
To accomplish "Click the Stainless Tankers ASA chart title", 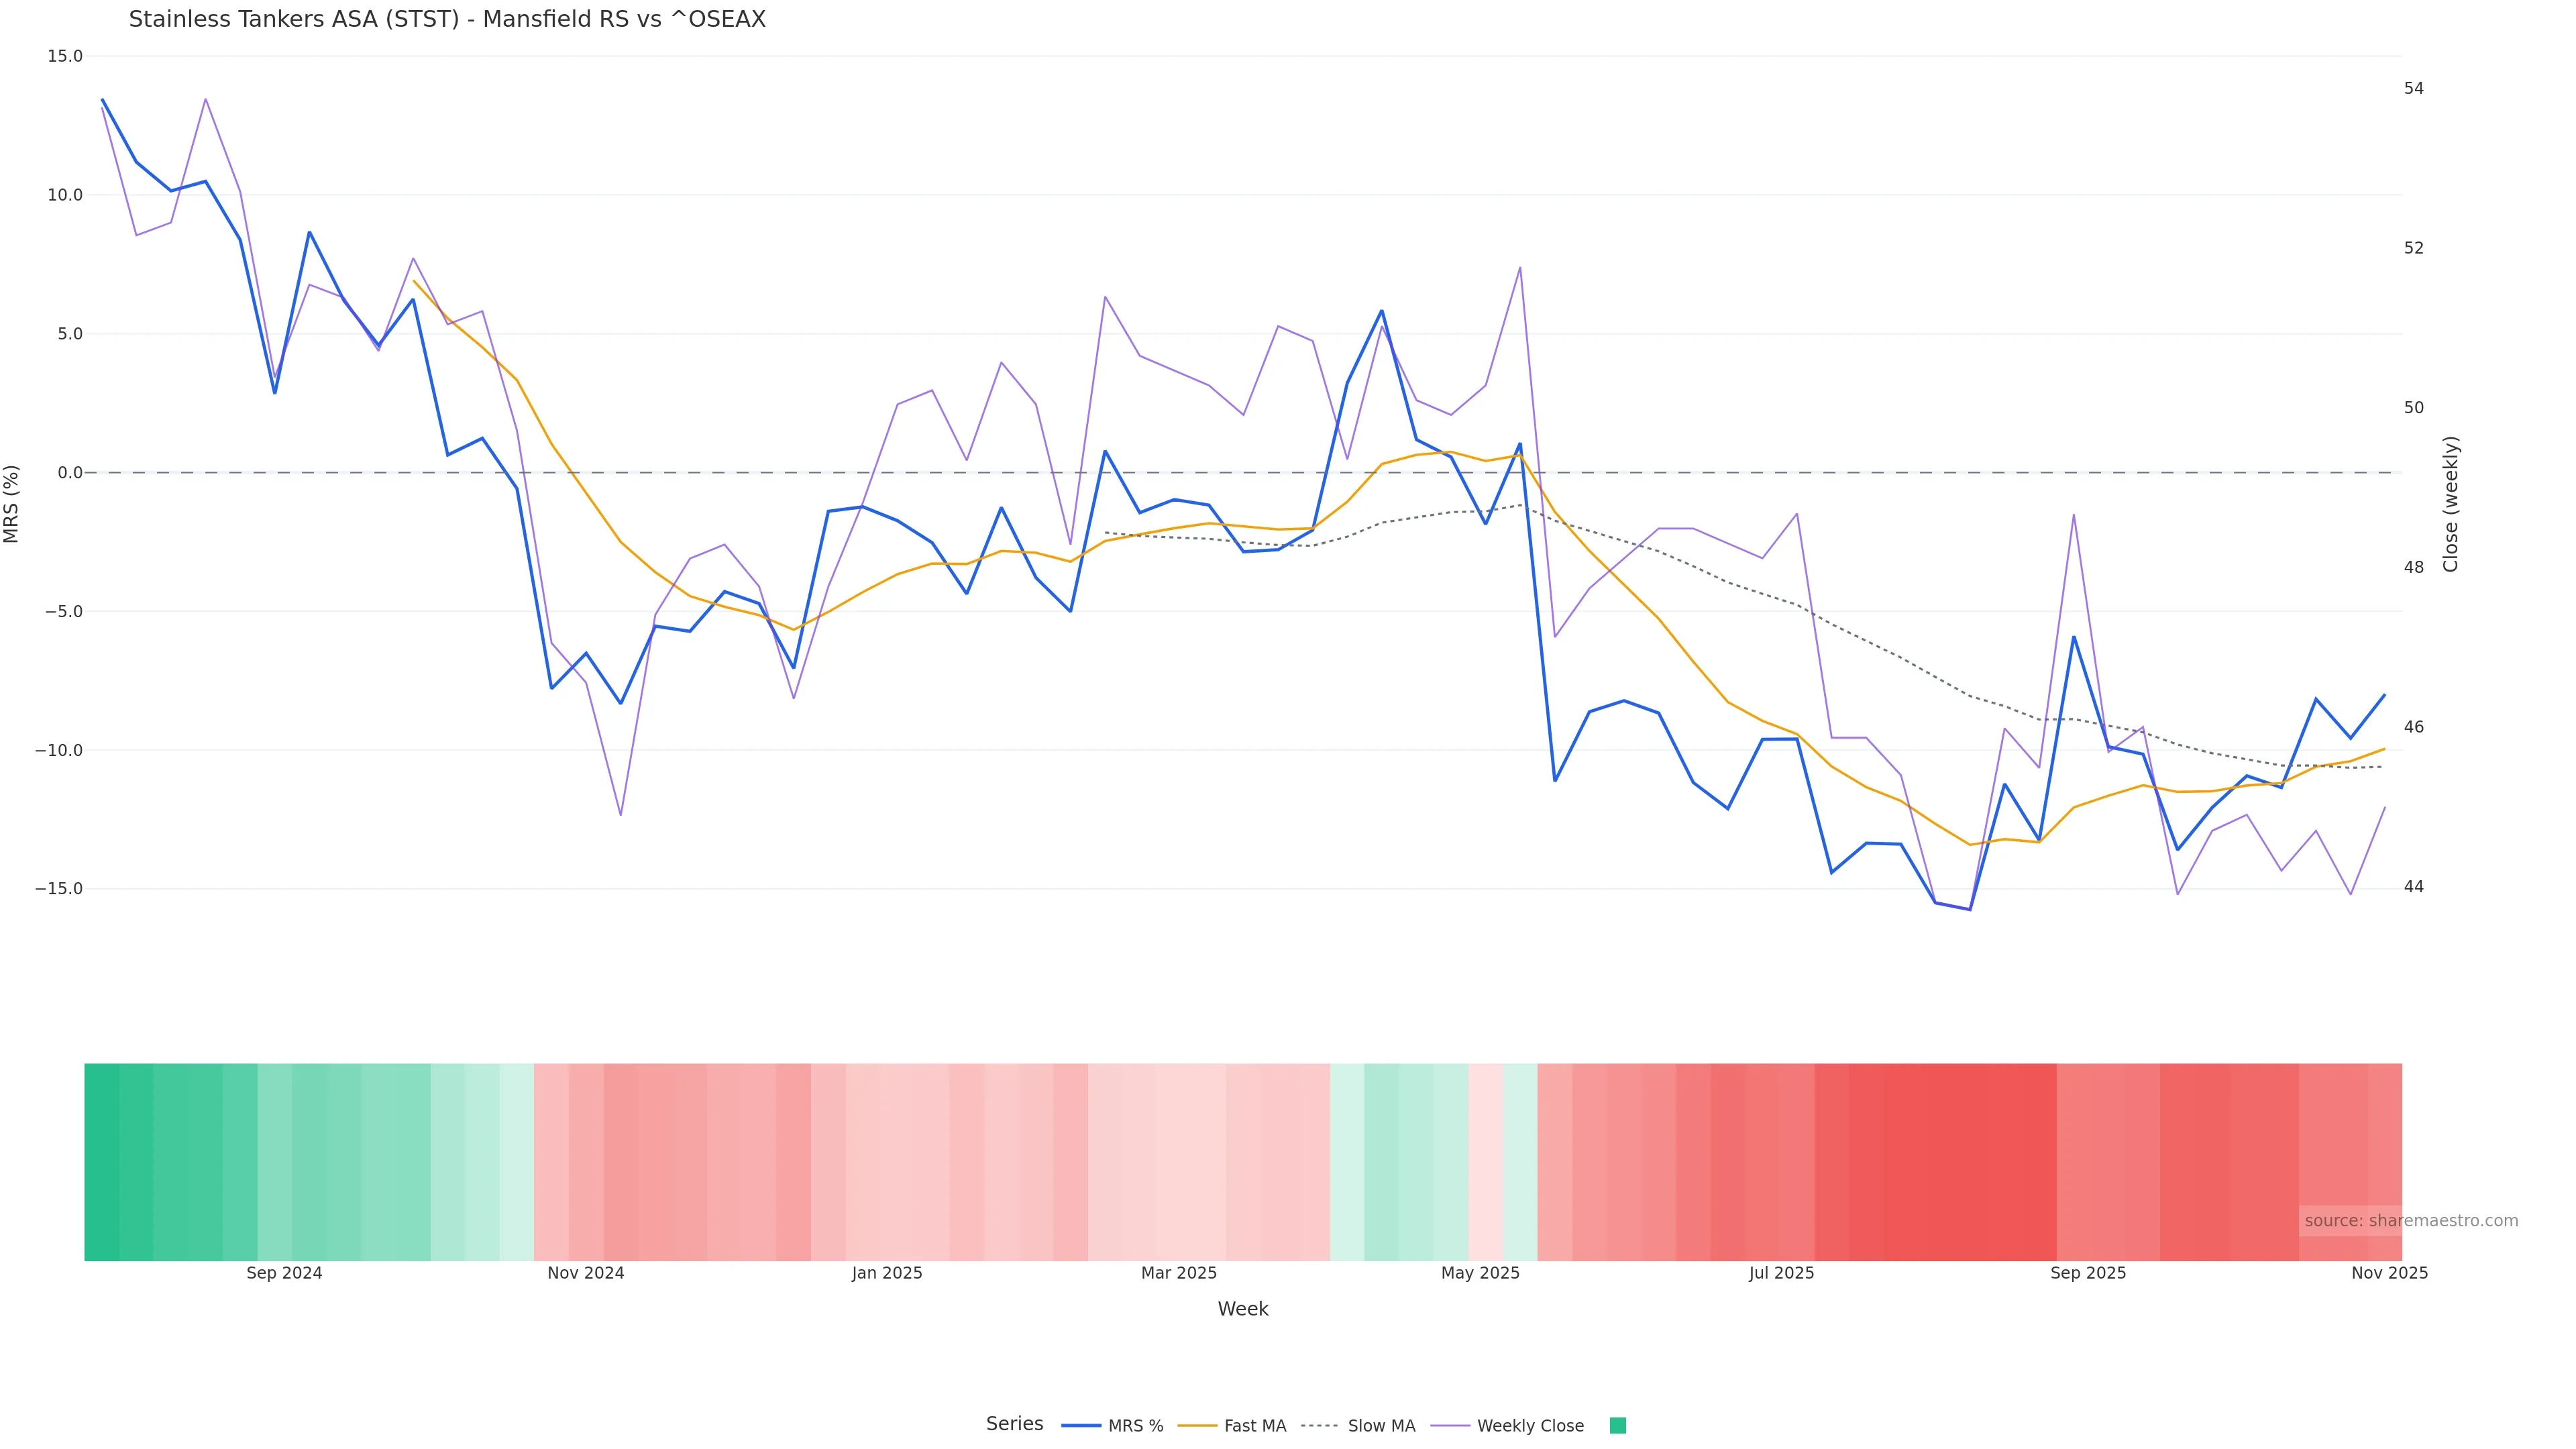I will pyautogui.click(x=447, y=20).
